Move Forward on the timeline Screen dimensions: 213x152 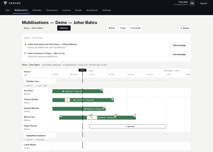[136, 28]
